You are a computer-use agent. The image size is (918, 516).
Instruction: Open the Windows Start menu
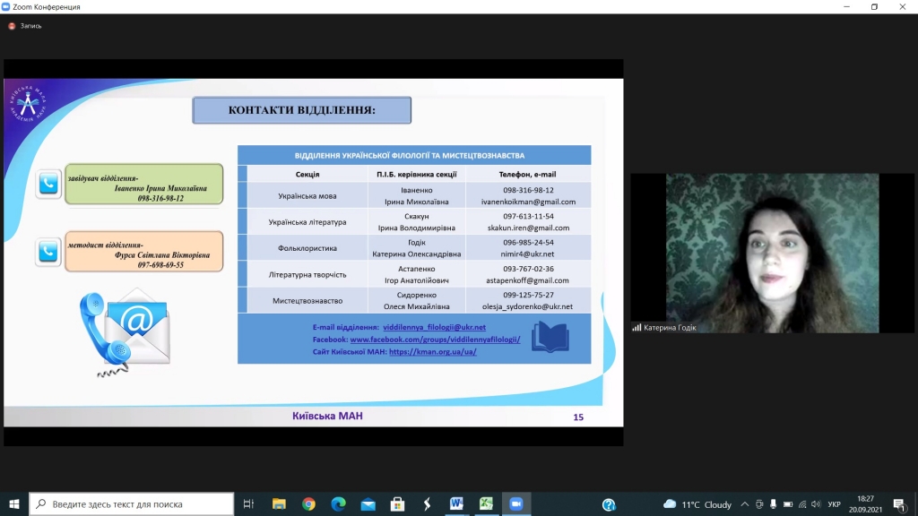(14, 504)
